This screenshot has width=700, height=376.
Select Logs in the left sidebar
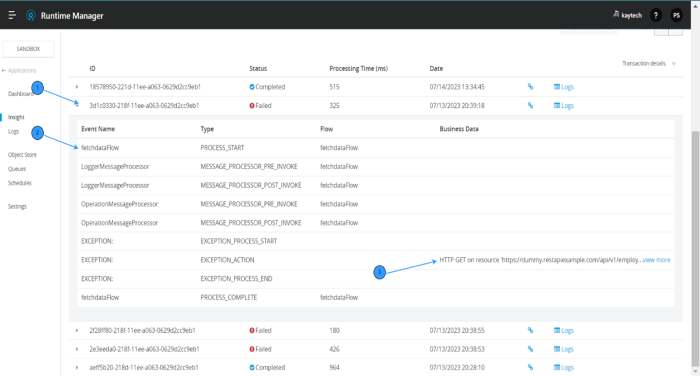click(x=13, y=131)
